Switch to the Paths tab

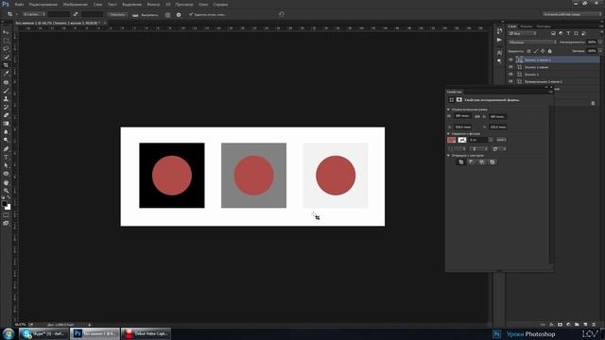click(x=544, y=26)
